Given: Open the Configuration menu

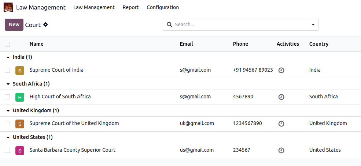Looking at the screenshot, I should click(163, 7).
